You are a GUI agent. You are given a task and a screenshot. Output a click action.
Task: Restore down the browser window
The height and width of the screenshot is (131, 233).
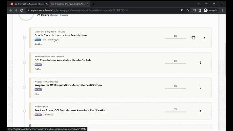point(214,4)
